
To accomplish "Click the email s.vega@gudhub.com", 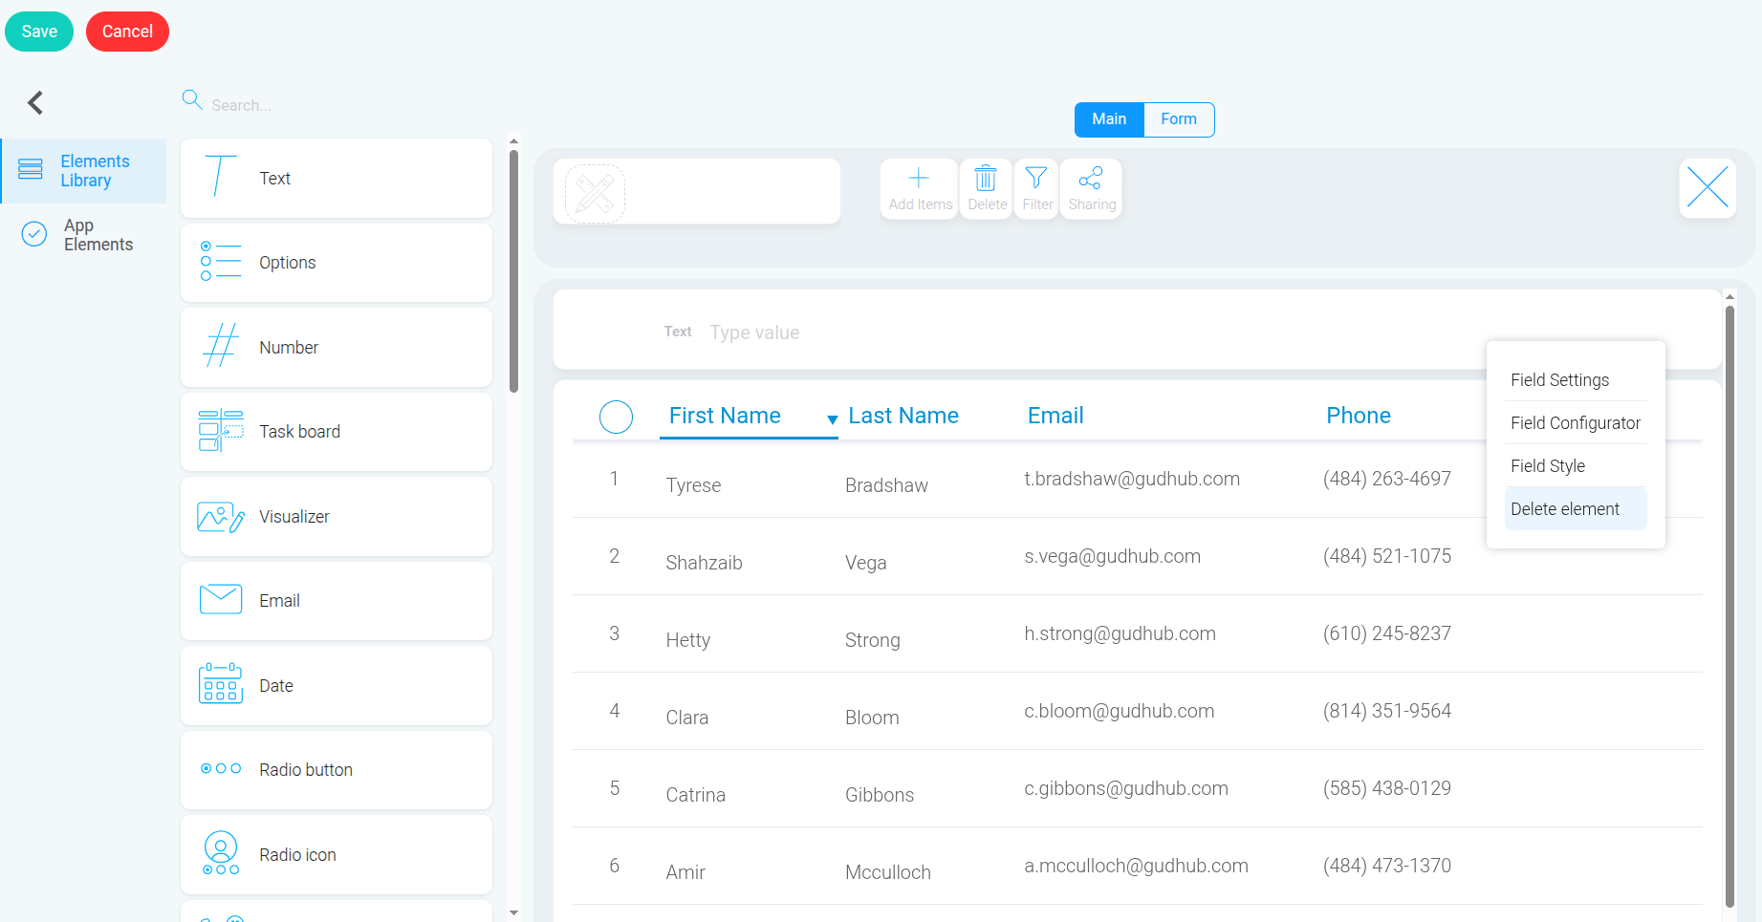I will tap(1112, 556).
